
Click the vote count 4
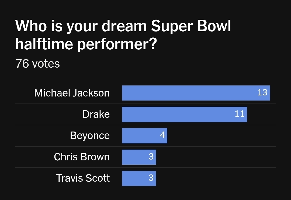pos(162,135)
